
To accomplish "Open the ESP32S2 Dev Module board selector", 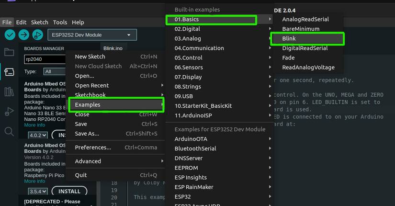I will 92,35.
